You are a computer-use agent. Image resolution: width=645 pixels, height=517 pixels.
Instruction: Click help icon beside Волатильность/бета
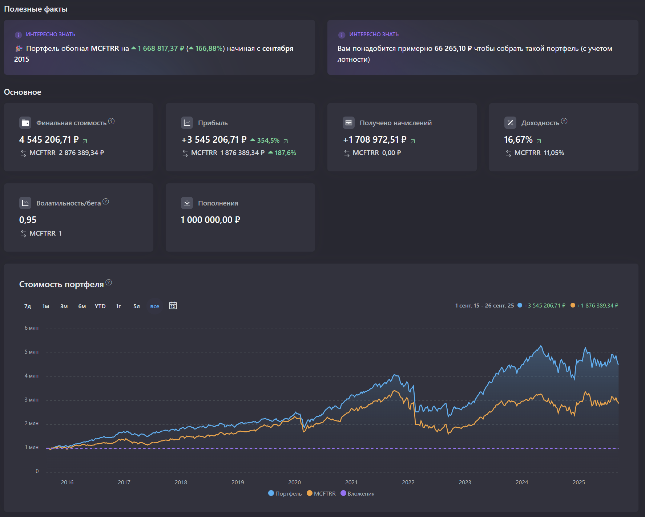pos(106,201)
